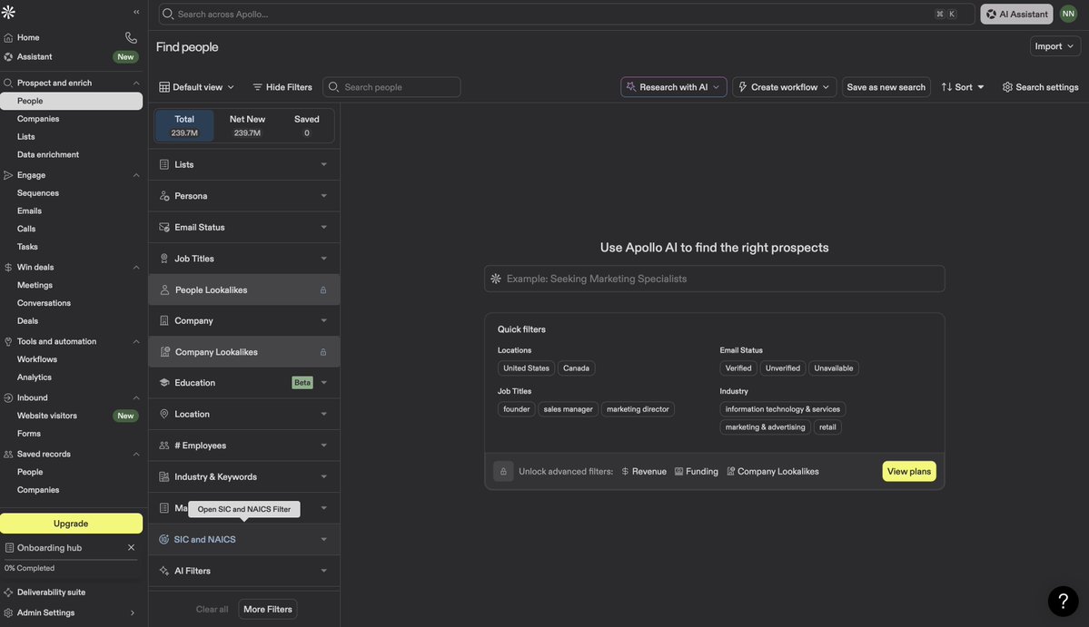Viewport: 1089px width, 627px height.
Task: Click the Apollo logo icon
Action: [8, 12]
